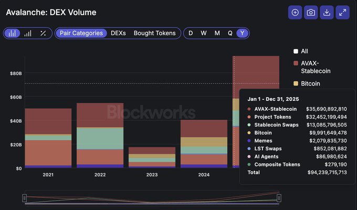Open the Pair Categories tab
Image resolution: width=357 pixels, height=210 pixels.
[x=81, y=33]
